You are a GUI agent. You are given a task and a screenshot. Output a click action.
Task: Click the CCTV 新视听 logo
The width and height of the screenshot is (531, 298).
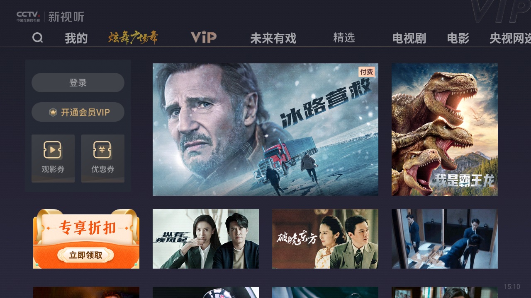pyautogui.click(x=50, y=17)
